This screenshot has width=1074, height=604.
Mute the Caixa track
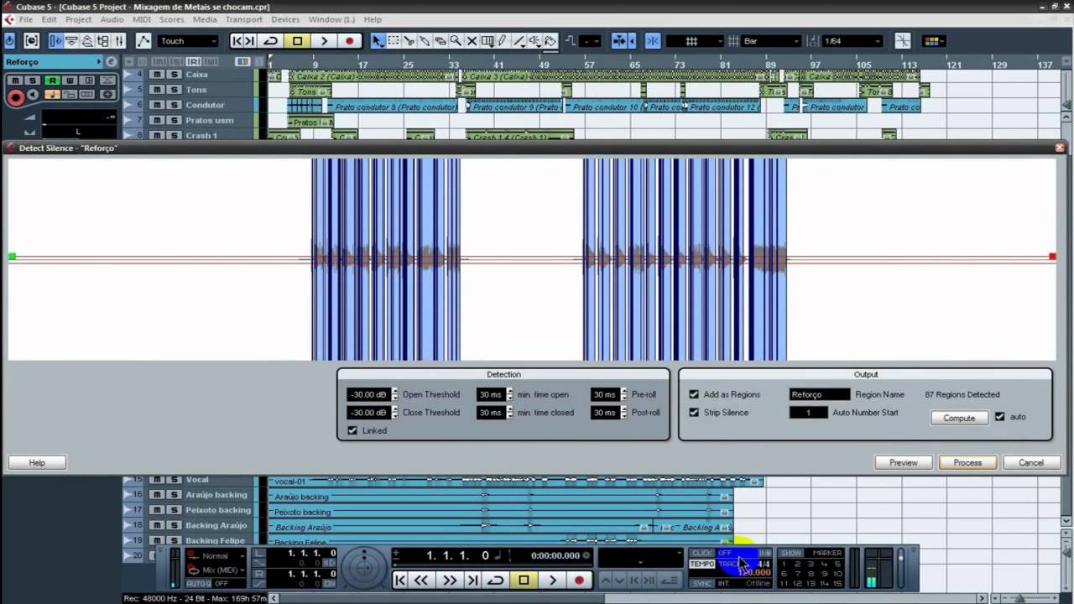(x=157, y=75)
